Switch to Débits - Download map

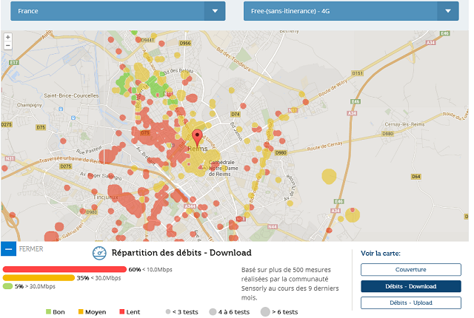coord(410,286)
